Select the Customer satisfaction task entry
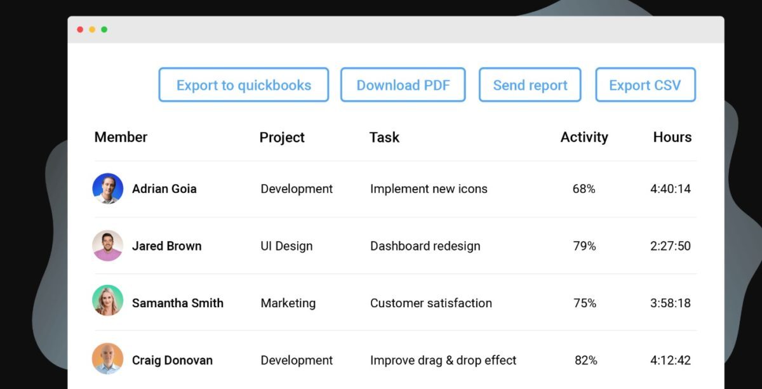Viewport: 762px width, 389px height. tap(431, 303)
